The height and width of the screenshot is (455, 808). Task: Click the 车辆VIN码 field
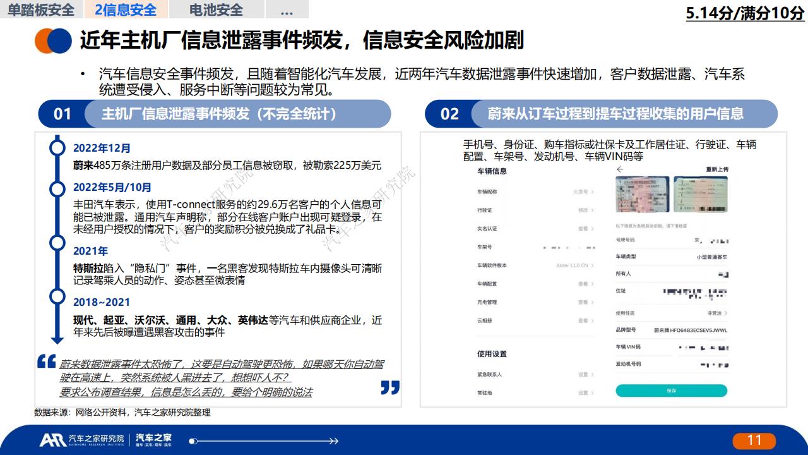(x=672, y=347)
